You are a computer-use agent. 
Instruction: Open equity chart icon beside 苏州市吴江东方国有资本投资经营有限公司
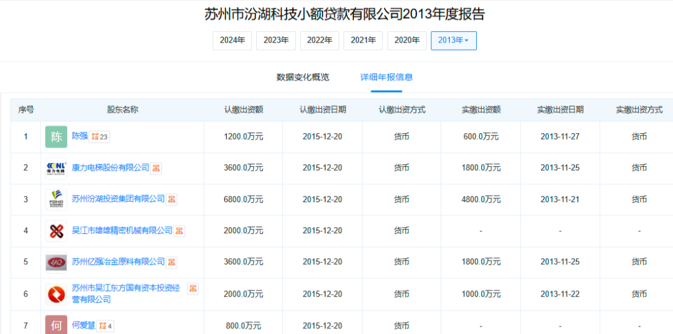(x=193, y=289)
